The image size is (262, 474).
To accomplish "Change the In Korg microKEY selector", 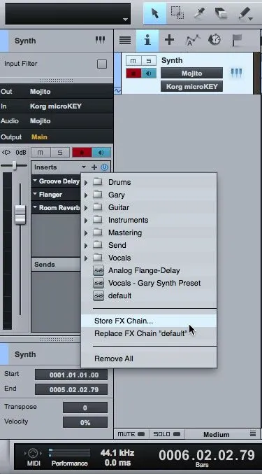I will point(57,106).
